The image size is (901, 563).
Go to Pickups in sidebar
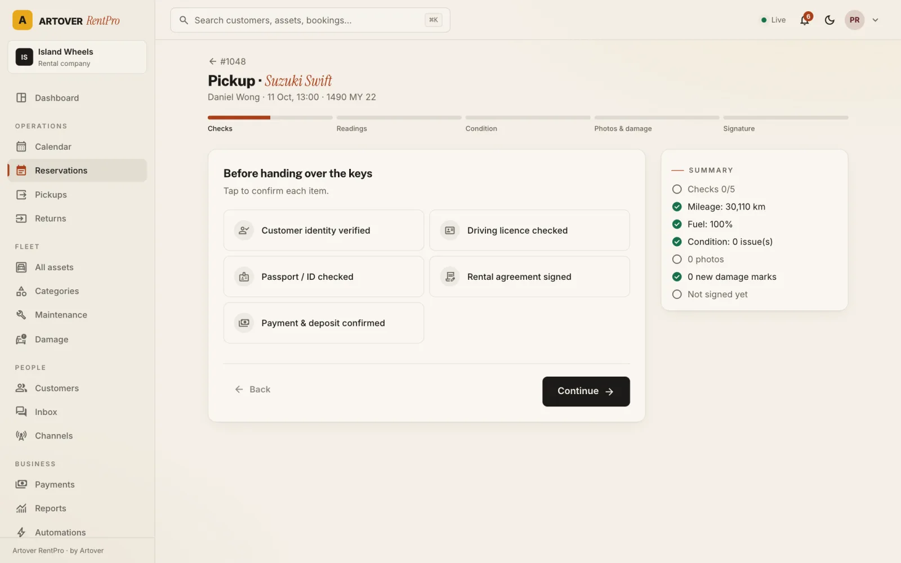click(77, 195)
